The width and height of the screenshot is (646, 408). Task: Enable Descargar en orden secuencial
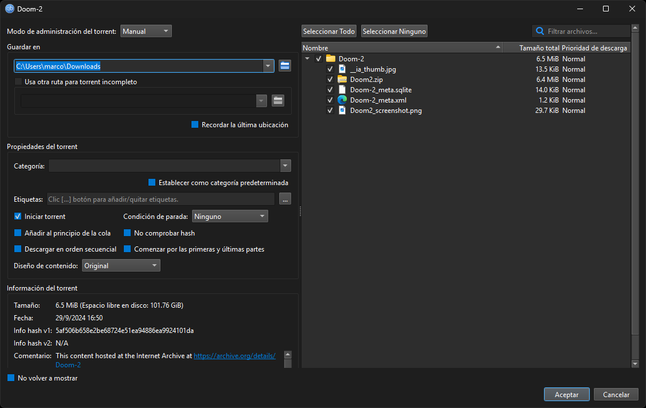pos(18,249)
